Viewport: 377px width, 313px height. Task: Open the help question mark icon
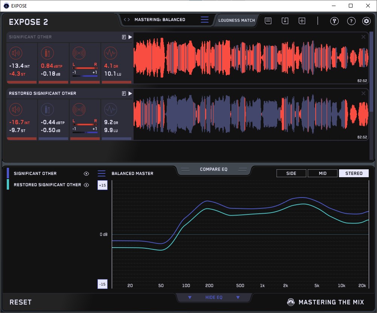pyautogui.click(x=351, y=21)
